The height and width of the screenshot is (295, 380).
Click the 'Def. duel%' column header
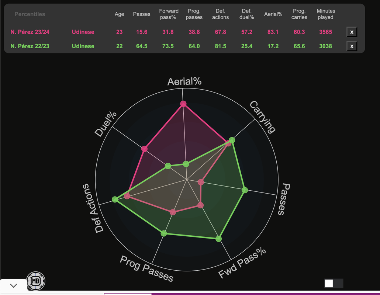point(247,14)
